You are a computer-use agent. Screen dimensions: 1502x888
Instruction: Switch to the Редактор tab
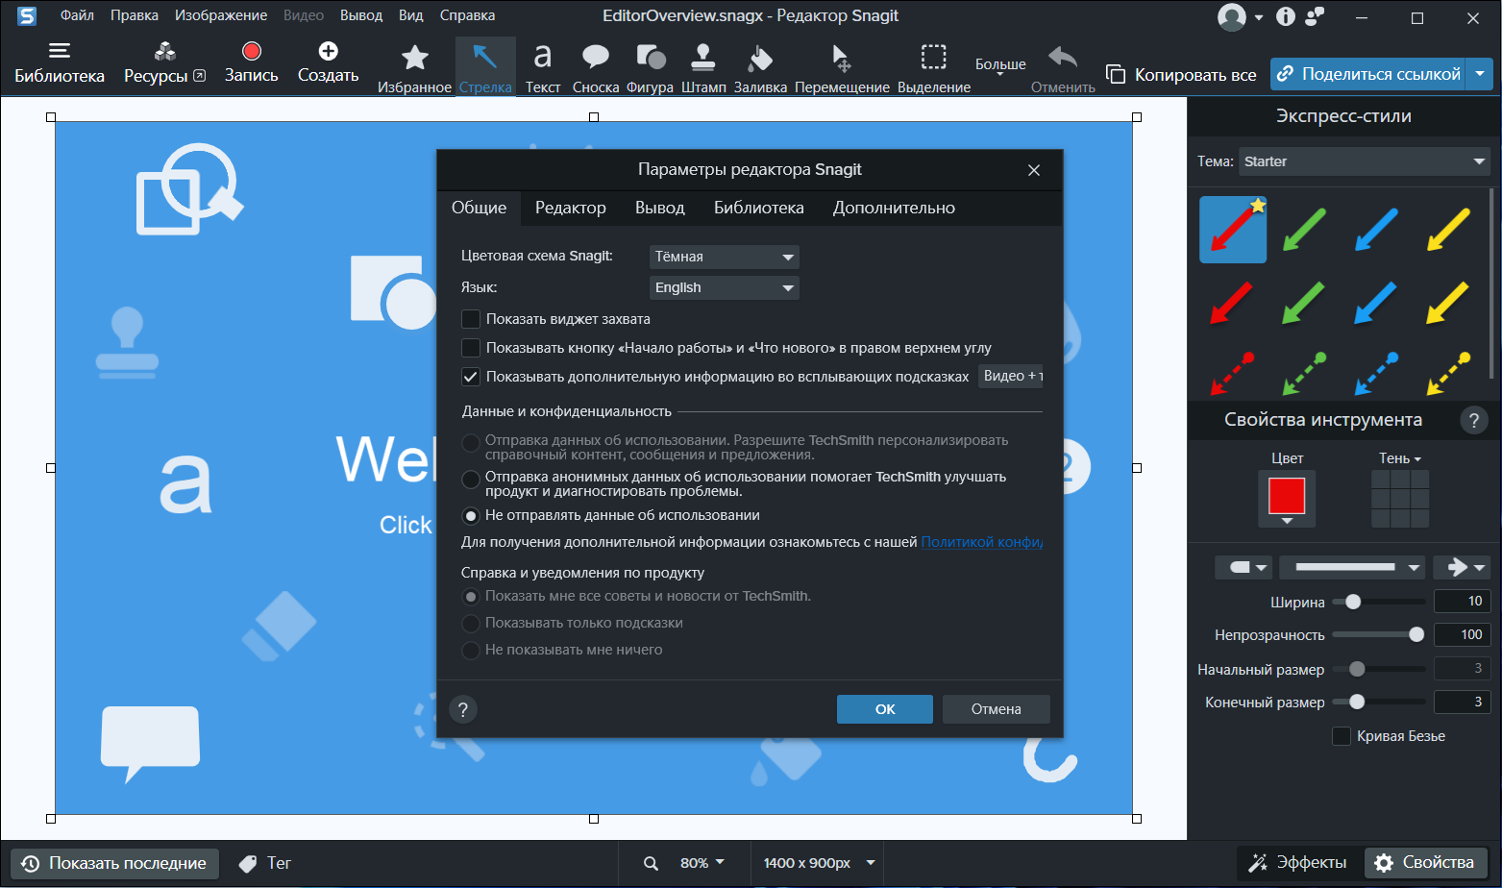pos(571,208)
